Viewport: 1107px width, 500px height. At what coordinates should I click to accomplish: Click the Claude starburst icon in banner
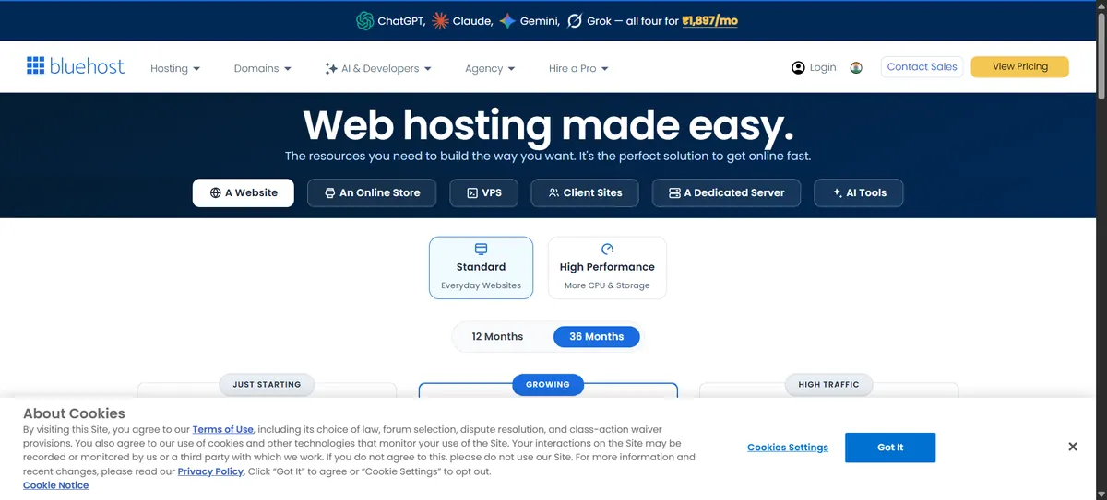pos(441,20)
